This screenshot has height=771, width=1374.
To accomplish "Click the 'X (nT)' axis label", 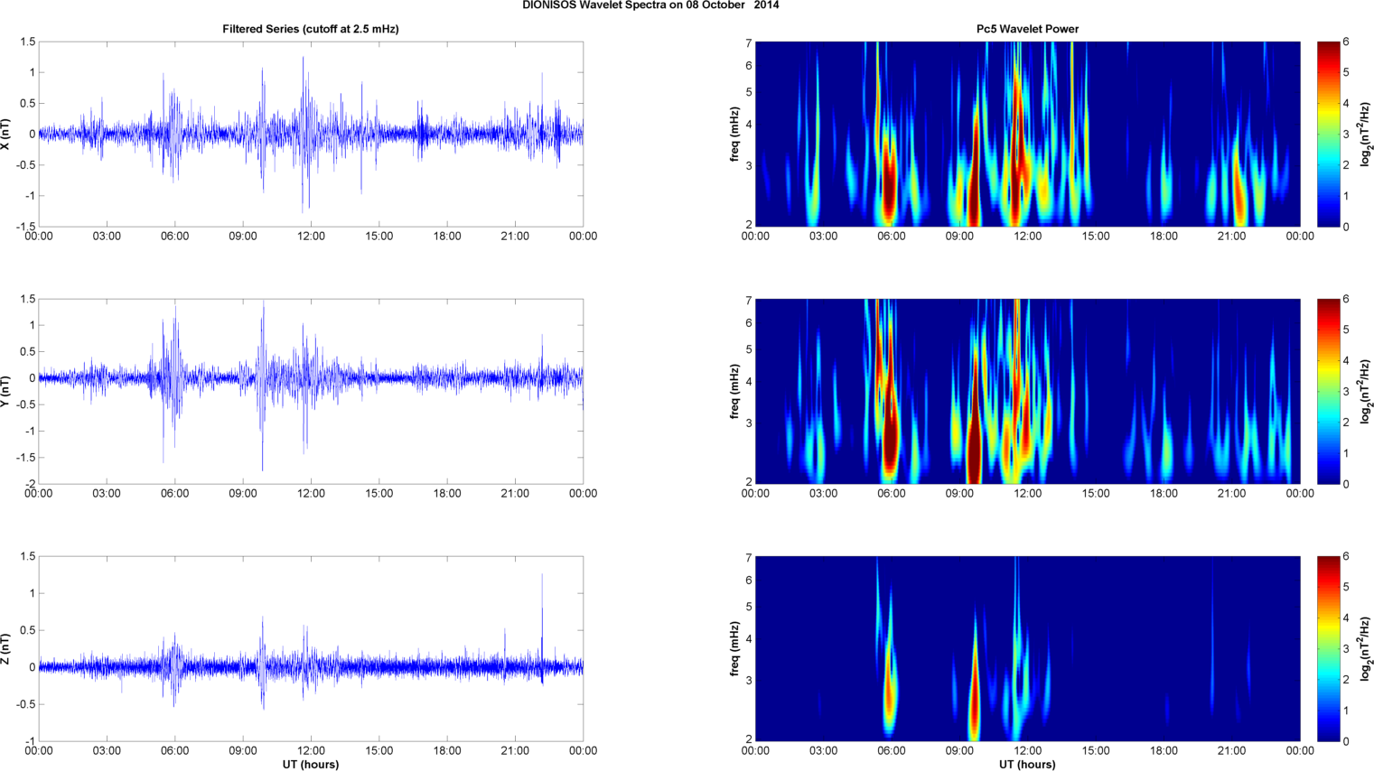I will (x=6, y=134).
